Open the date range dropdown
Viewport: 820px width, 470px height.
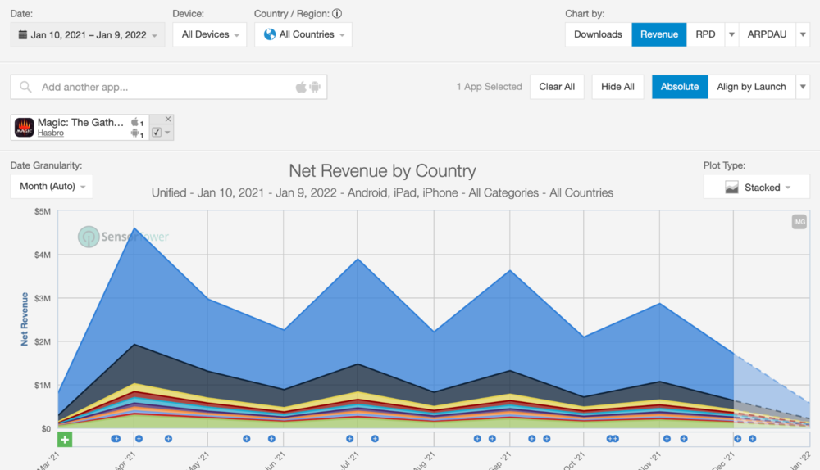(88, 35)
